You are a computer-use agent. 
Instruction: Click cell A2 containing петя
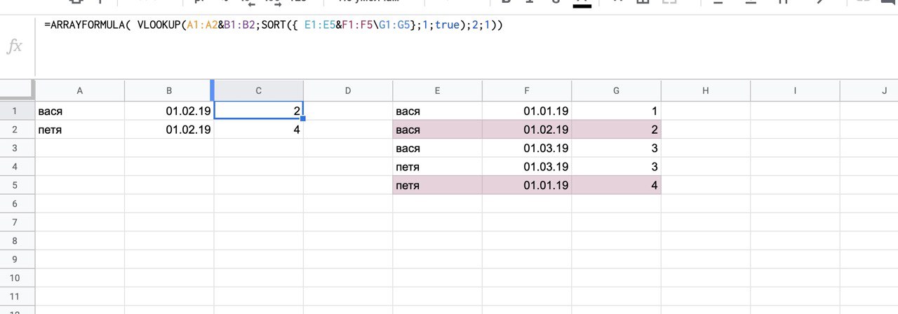point(80,129)
